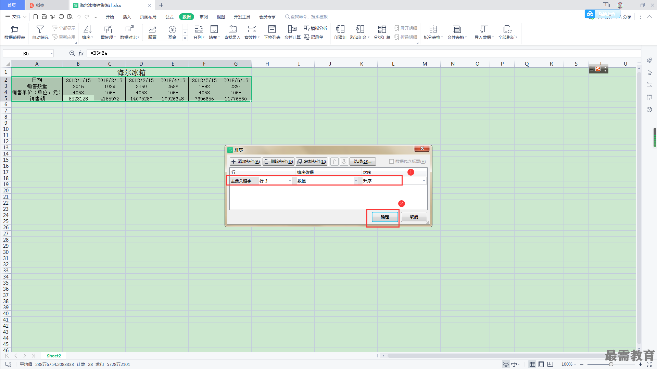
Task: Open 下拉列表 dropdown list tool
Action: (272, 32)
